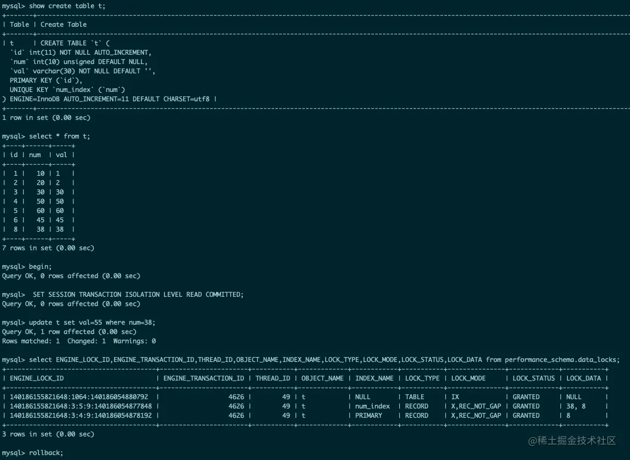Screen dimensions: 630x460
Task: Click the 'PRIMARY KEY (`id`),' line
Action: 46,81
